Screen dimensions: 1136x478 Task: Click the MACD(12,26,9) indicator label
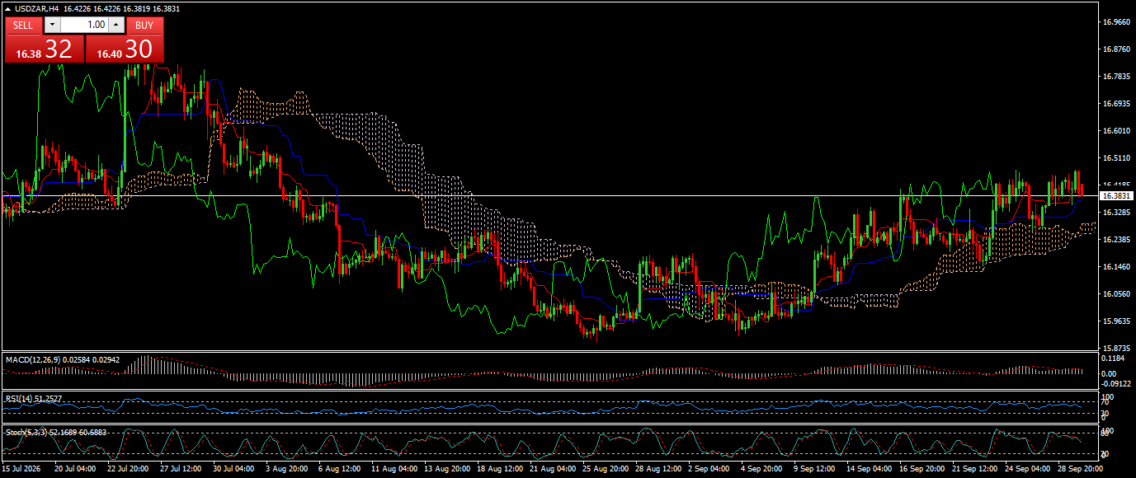pos(33,360)
